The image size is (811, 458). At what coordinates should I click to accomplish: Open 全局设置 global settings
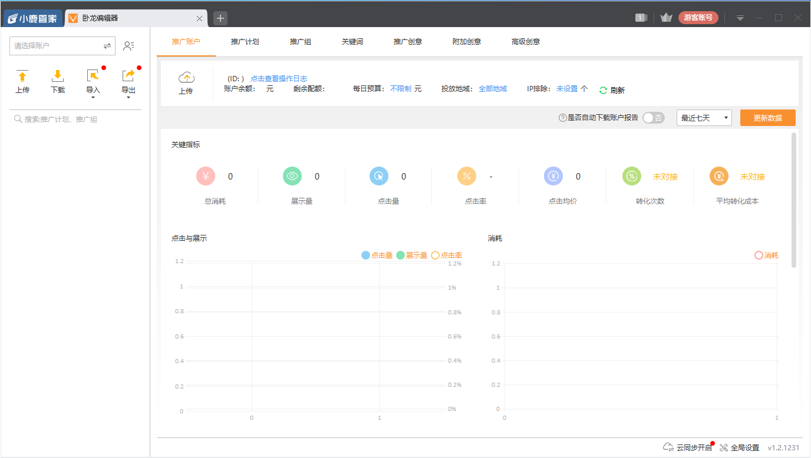coord(739,447)
